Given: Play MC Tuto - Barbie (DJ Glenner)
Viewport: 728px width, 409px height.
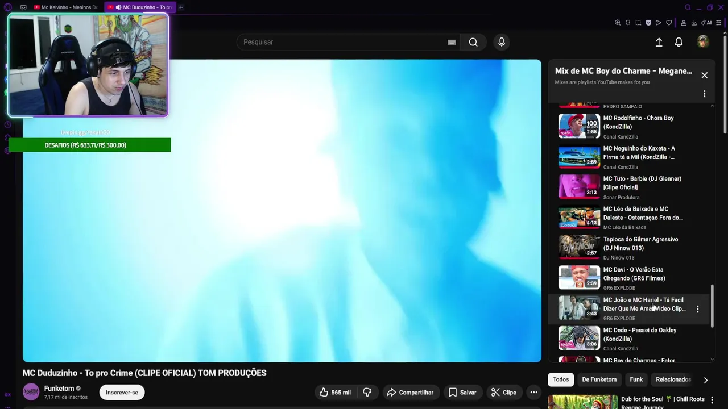Looking at the screenshot, I should [x=642, y=183].
